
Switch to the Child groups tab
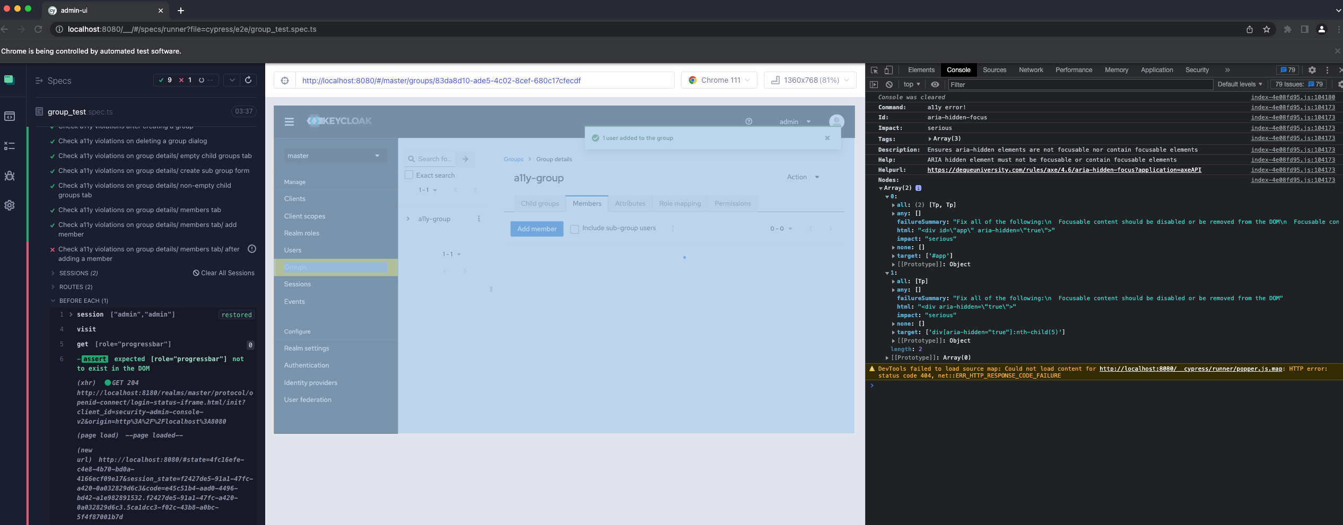(539, 203)
